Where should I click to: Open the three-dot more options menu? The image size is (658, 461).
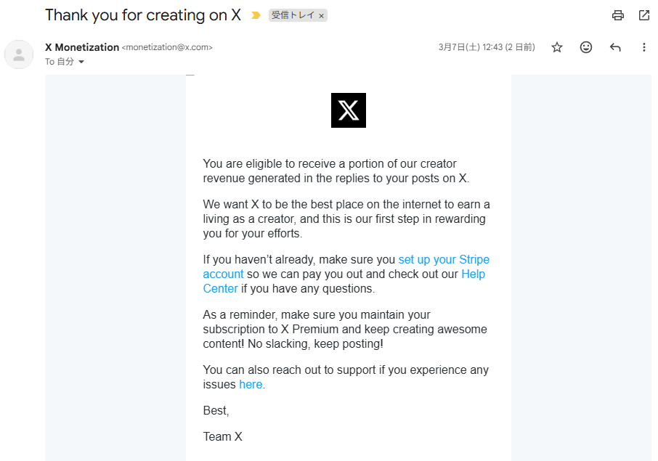pos(643,47)
